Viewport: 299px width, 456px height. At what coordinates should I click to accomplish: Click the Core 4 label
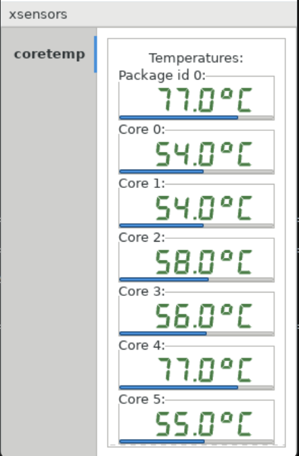(x=142, y=345)
